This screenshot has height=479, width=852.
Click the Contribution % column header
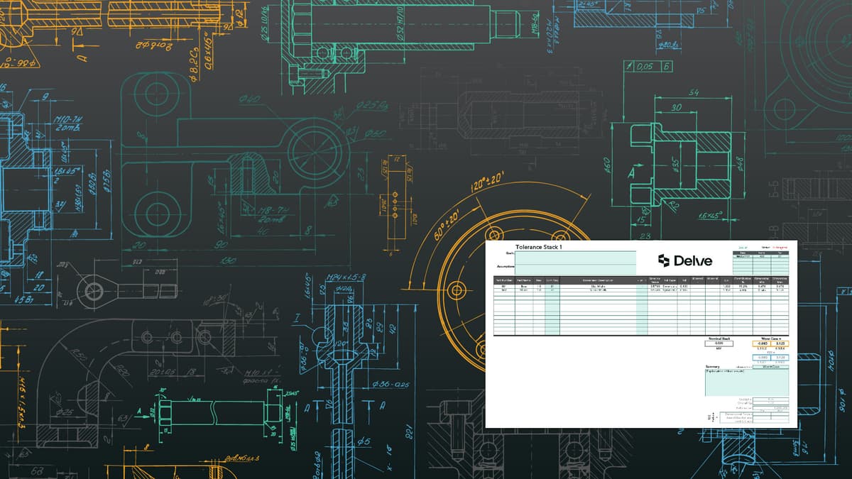click(x=742, y=280)
